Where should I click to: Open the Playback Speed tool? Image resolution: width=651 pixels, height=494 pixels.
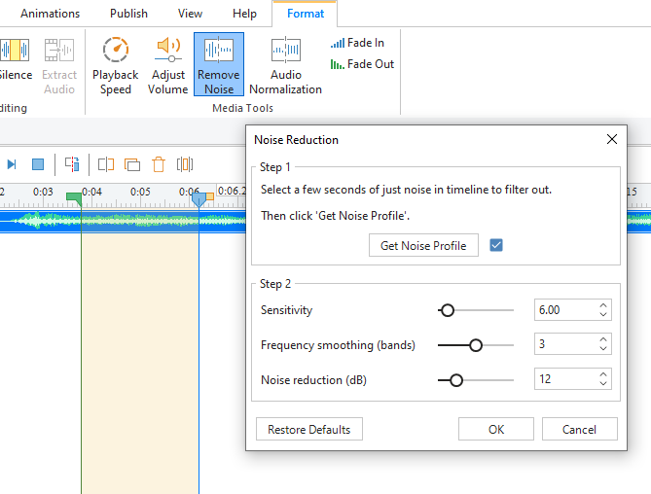click(x=116, y=65)
